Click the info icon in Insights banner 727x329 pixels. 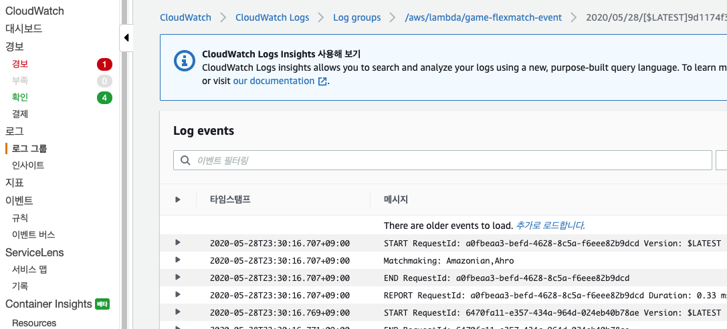pyautogui.click(x=184, y=60)
